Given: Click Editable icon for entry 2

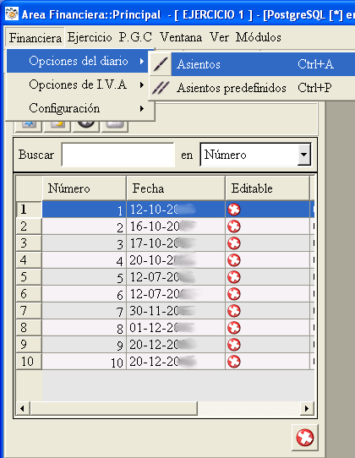Looking at the screenshot, I should pyautogui.click(x=234, y=226).
